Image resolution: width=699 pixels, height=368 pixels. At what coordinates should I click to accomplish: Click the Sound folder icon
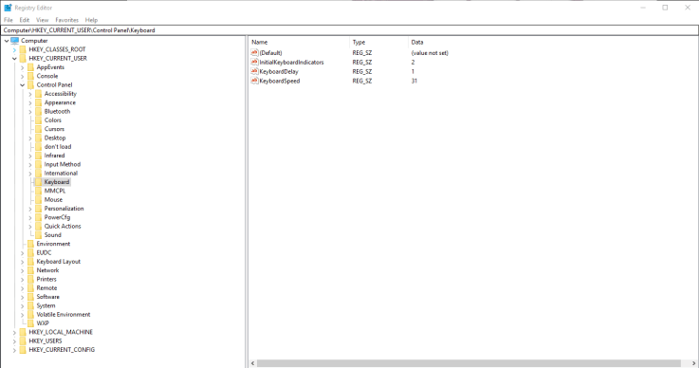tap(38, 235)
